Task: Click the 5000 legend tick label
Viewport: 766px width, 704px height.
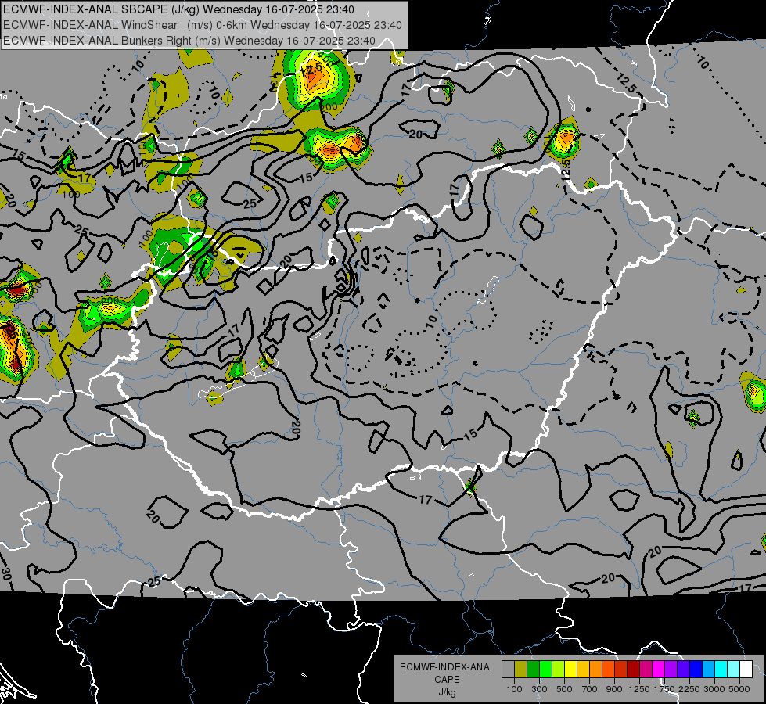Action: click(739, 689)
